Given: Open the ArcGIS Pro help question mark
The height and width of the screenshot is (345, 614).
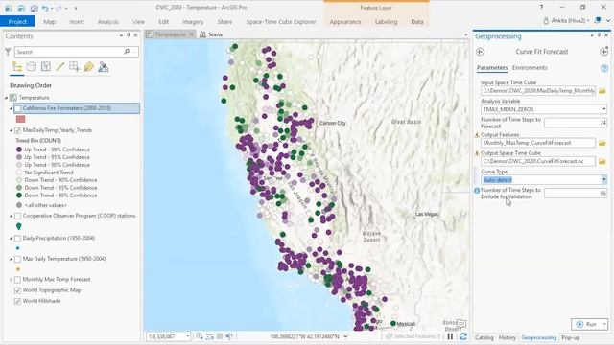Looking at the screenshot, I should 541,7.
